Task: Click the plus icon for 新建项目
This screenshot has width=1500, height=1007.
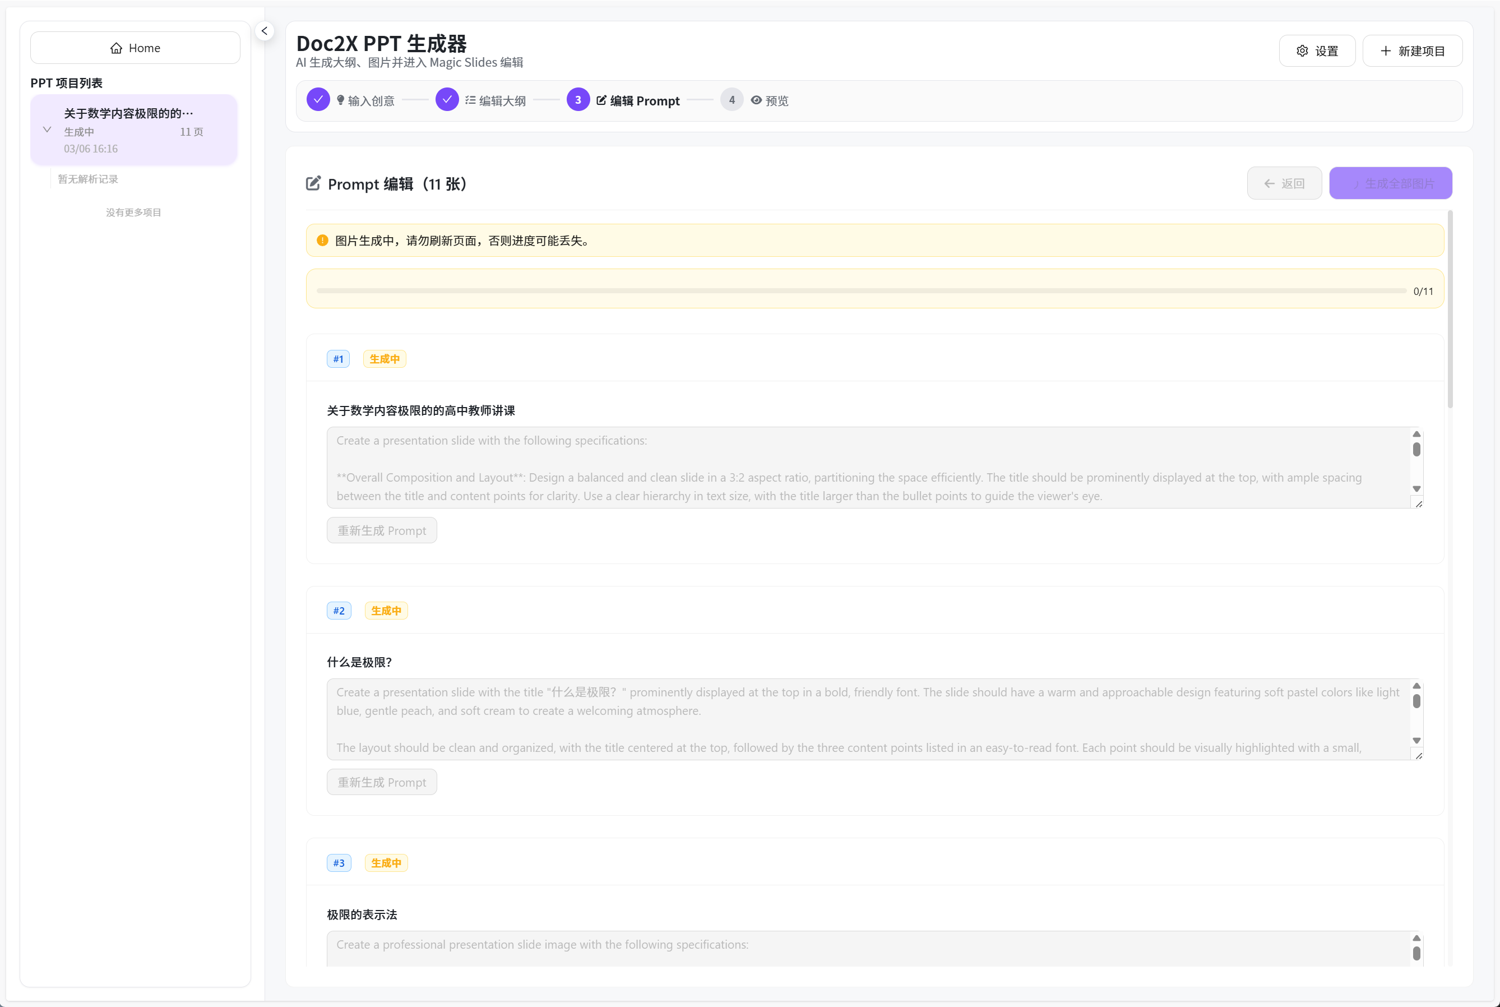Action: (x=1386, y=50)
